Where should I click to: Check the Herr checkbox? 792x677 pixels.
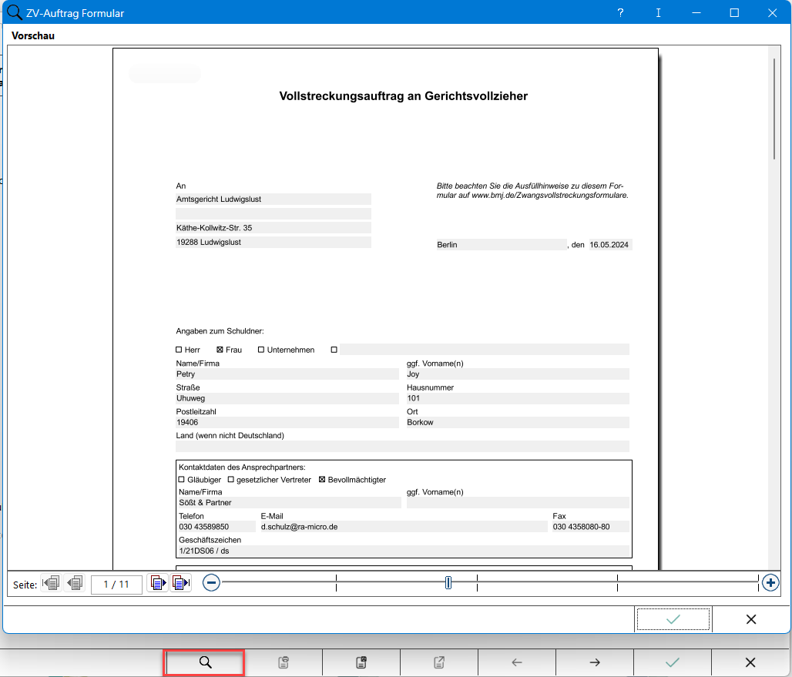point(180,350)
